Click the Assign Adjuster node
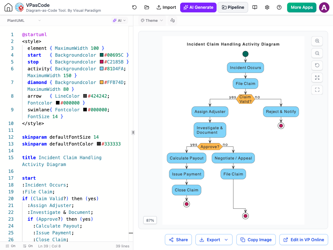333x250 pixels. tap(210, 112)
